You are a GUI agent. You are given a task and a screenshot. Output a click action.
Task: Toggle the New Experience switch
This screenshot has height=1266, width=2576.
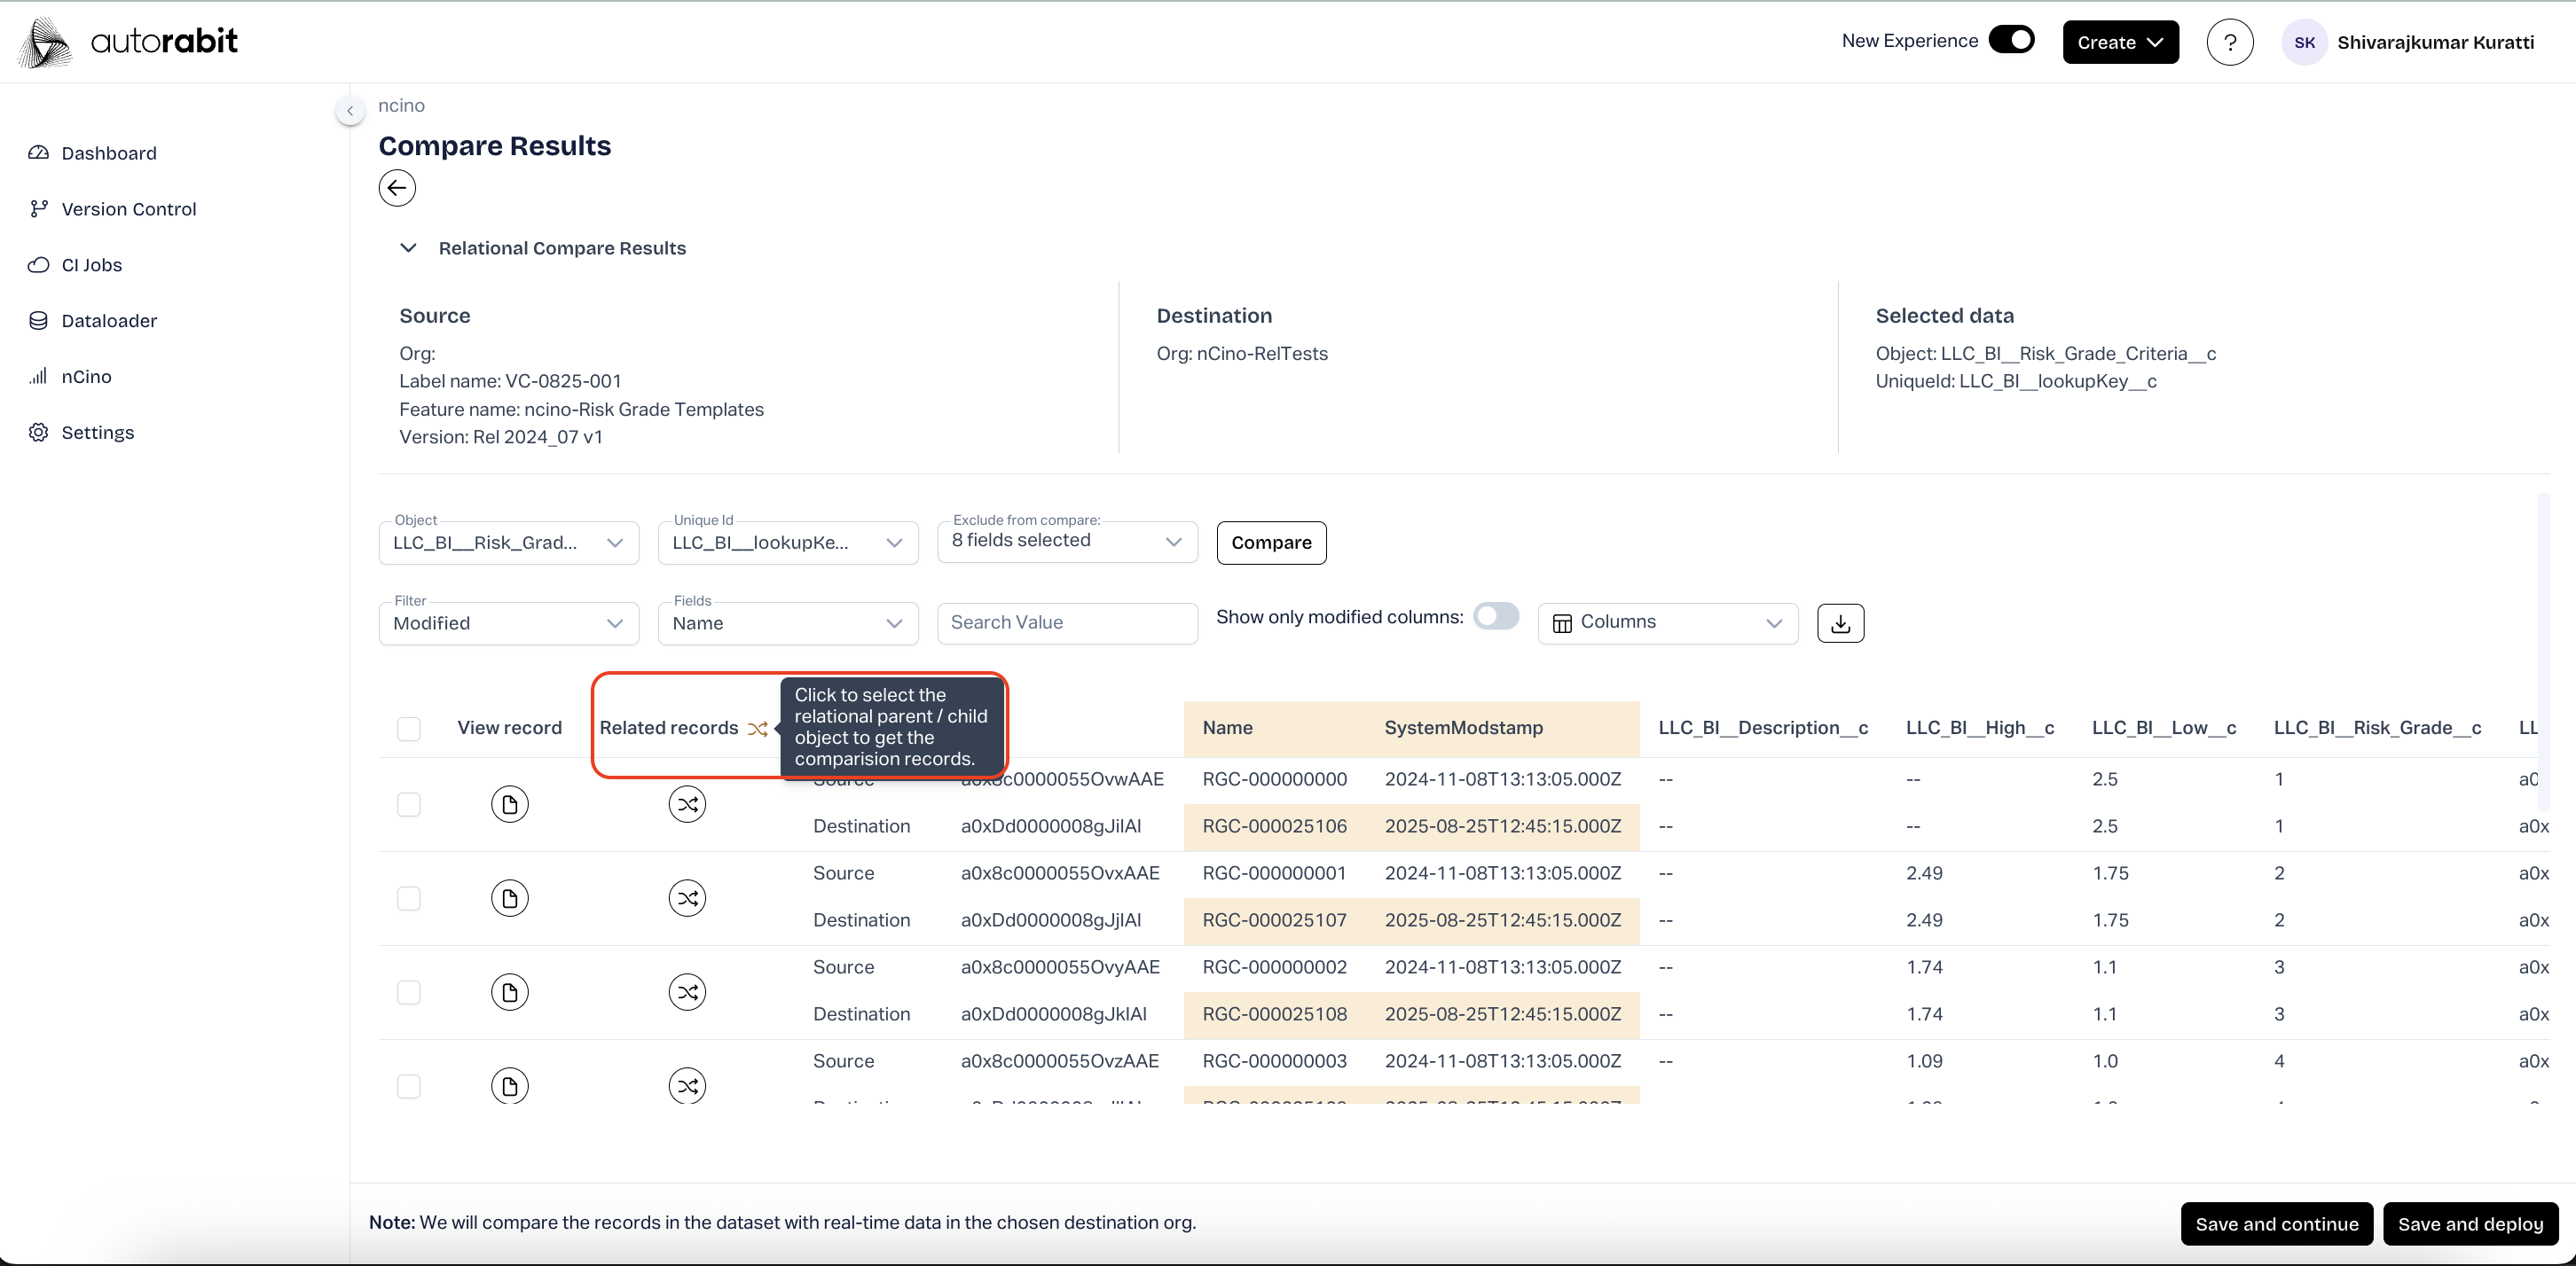[x=2011, y=40]
